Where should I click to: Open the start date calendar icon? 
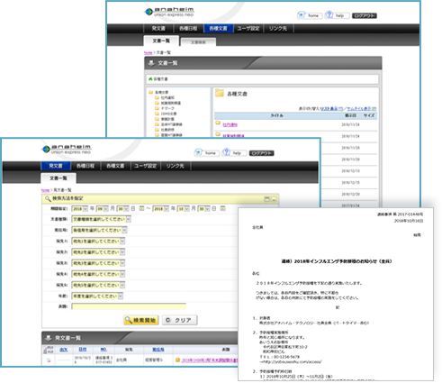[x=141, y=208]
